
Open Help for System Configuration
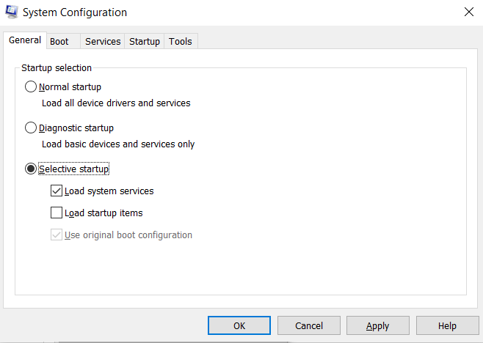(448, 325)
